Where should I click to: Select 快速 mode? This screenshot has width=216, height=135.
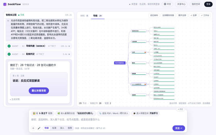(47, 128)
